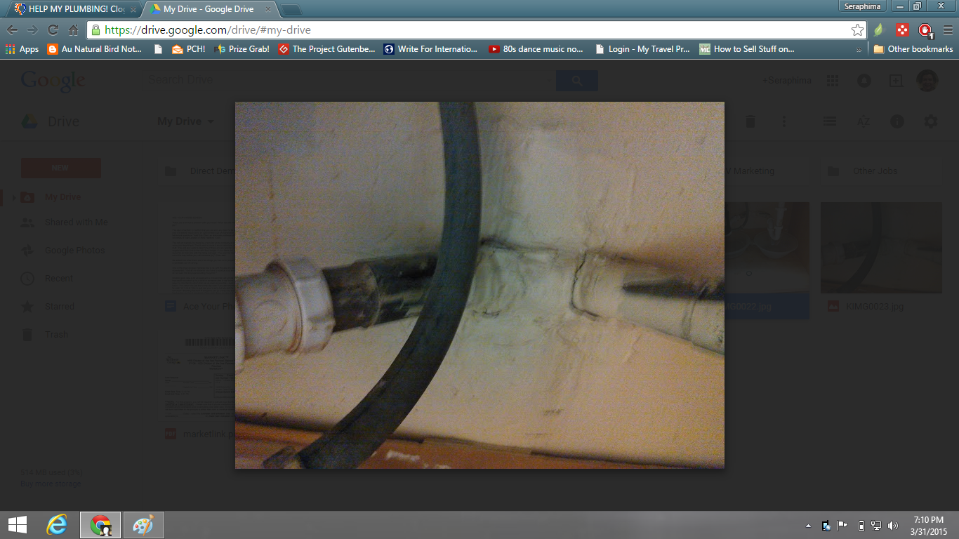Open the AZ sort options
The height and width of the screenshot is (539, 959).
coord(863,121)
